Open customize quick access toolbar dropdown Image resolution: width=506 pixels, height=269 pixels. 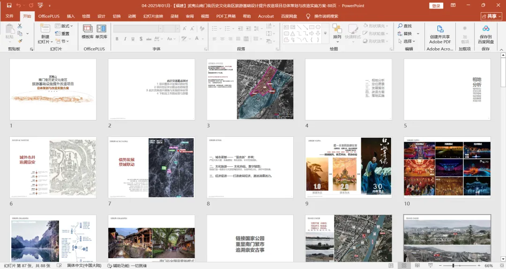[49, 6]
